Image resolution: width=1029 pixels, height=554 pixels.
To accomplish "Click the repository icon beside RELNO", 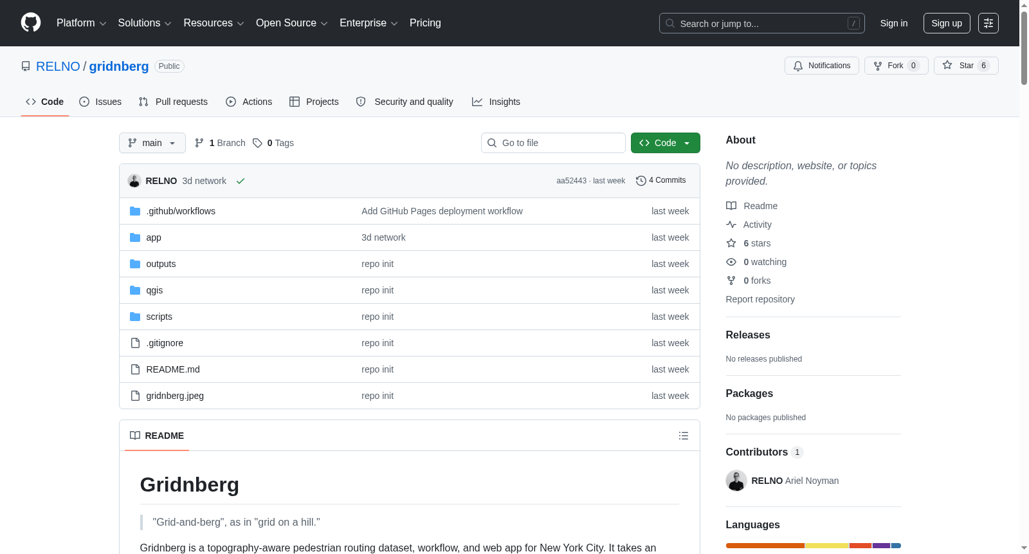I will (26, 66).
